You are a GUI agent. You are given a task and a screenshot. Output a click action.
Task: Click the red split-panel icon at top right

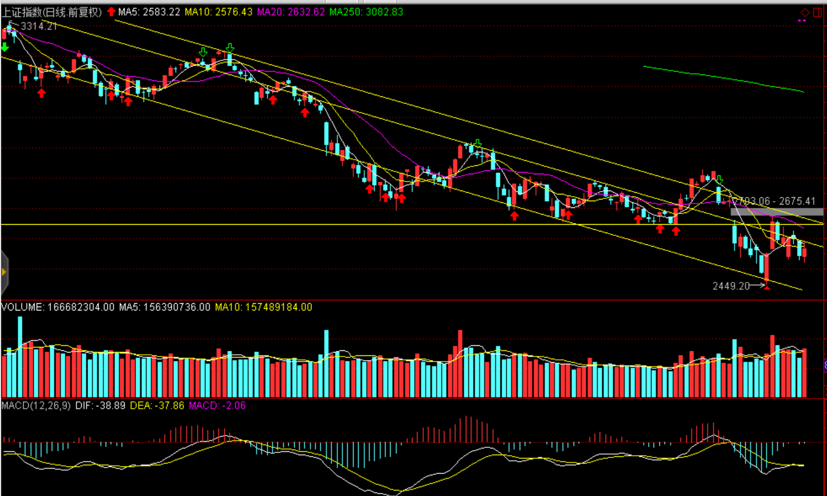click(x=817, y=12)
